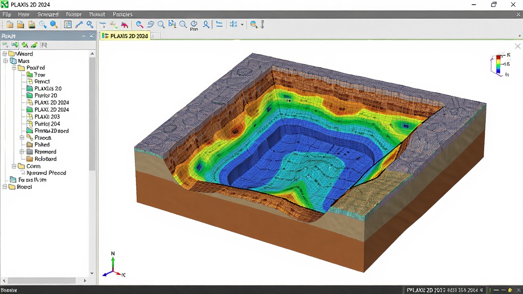Click the horizontal lines alignment icon
This screenshot has height=294, width=523.
pos(219,24)
